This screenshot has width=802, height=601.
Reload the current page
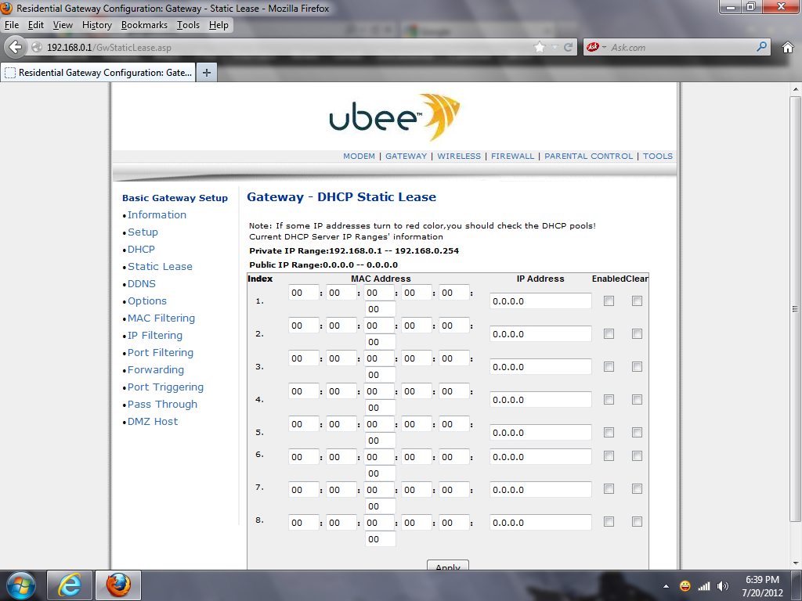[569, 47]
